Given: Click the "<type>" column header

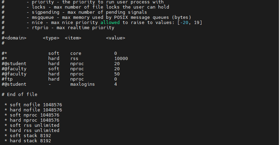Looking at the screenshot, I should coord(51,38).
